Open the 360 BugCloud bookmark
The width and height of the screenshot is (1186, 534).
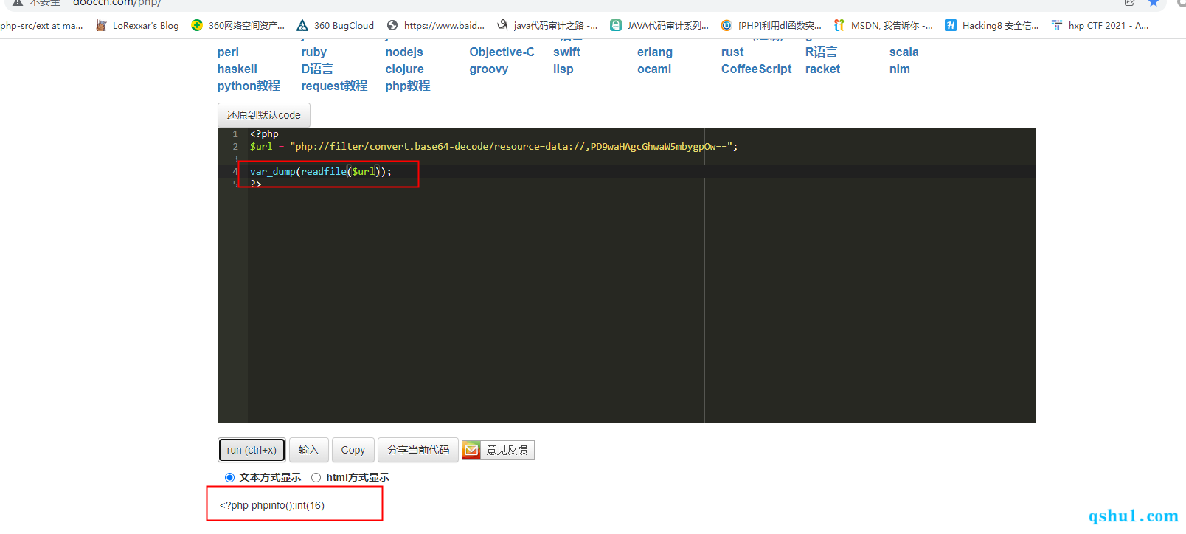(336, 25)
